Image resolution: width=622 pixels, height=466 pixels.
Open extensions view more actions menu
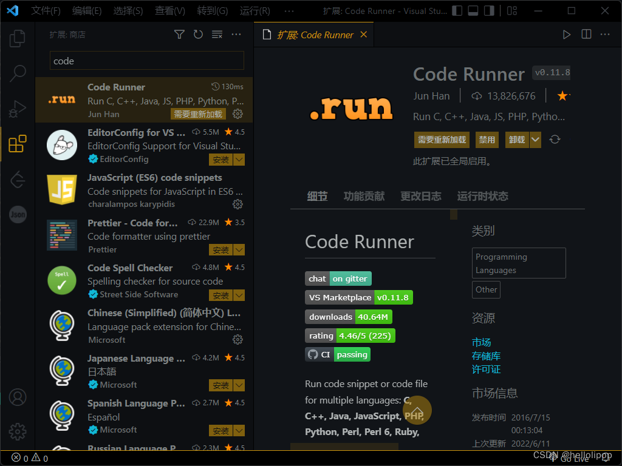(236, 35)
